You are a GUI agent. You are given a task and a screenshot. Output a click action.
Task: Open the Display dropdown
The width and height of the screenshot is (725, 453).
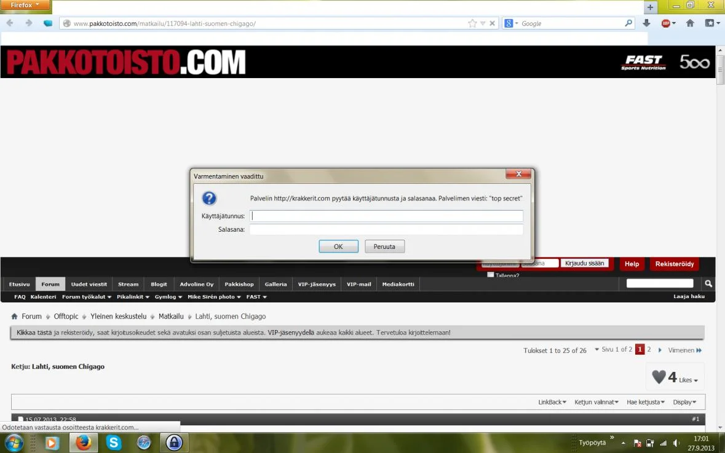(684, 402)
